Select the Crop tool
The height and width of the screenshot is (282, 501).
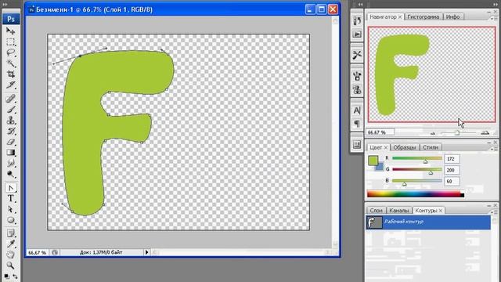[x=10, y=74]
